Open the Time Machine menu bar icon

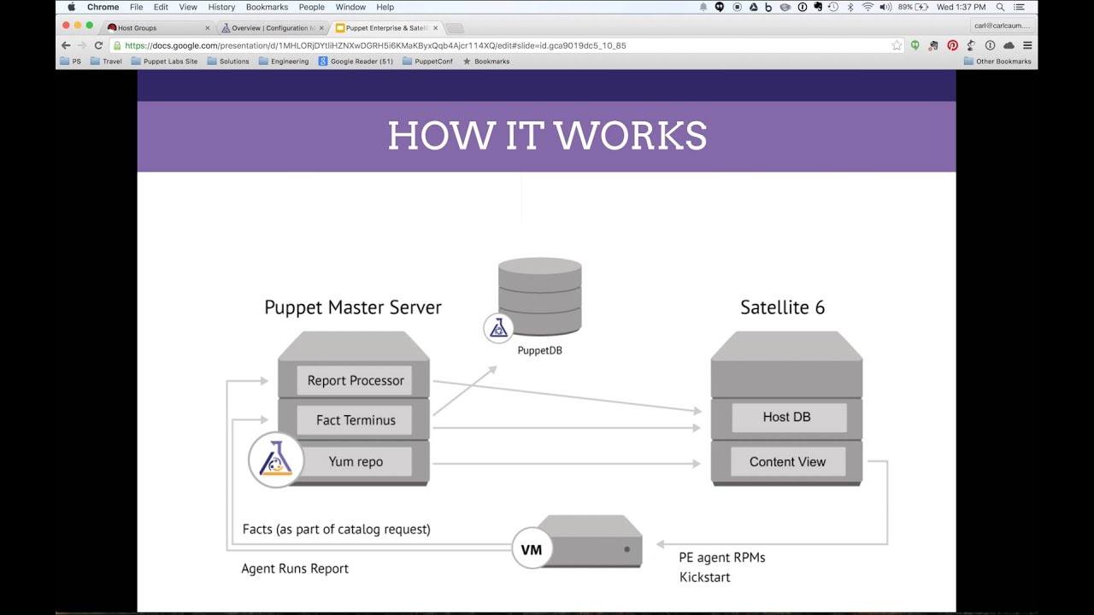[x=833, y=7]
